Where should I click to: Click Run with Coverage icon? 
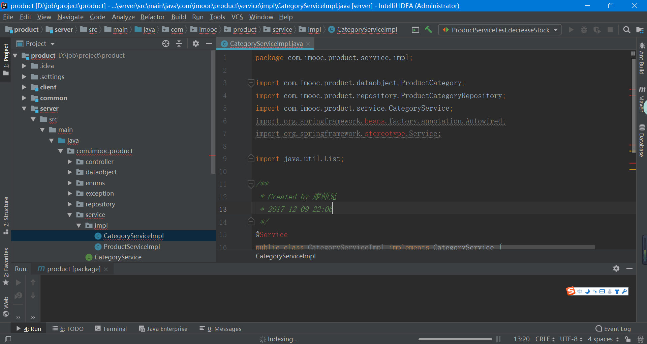pos(597,30)
